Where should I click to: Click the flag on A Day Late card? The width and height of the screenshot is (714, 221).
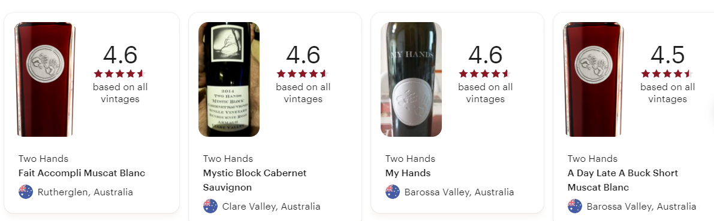click(575, 206)
